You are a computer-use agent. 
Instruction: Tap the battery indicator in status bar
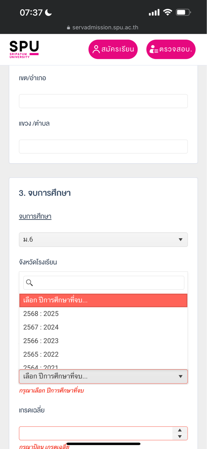[x=183, y=12]
